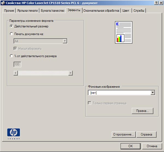
Task: Click the document preview thumbnail
Action: tap(124, 32)
